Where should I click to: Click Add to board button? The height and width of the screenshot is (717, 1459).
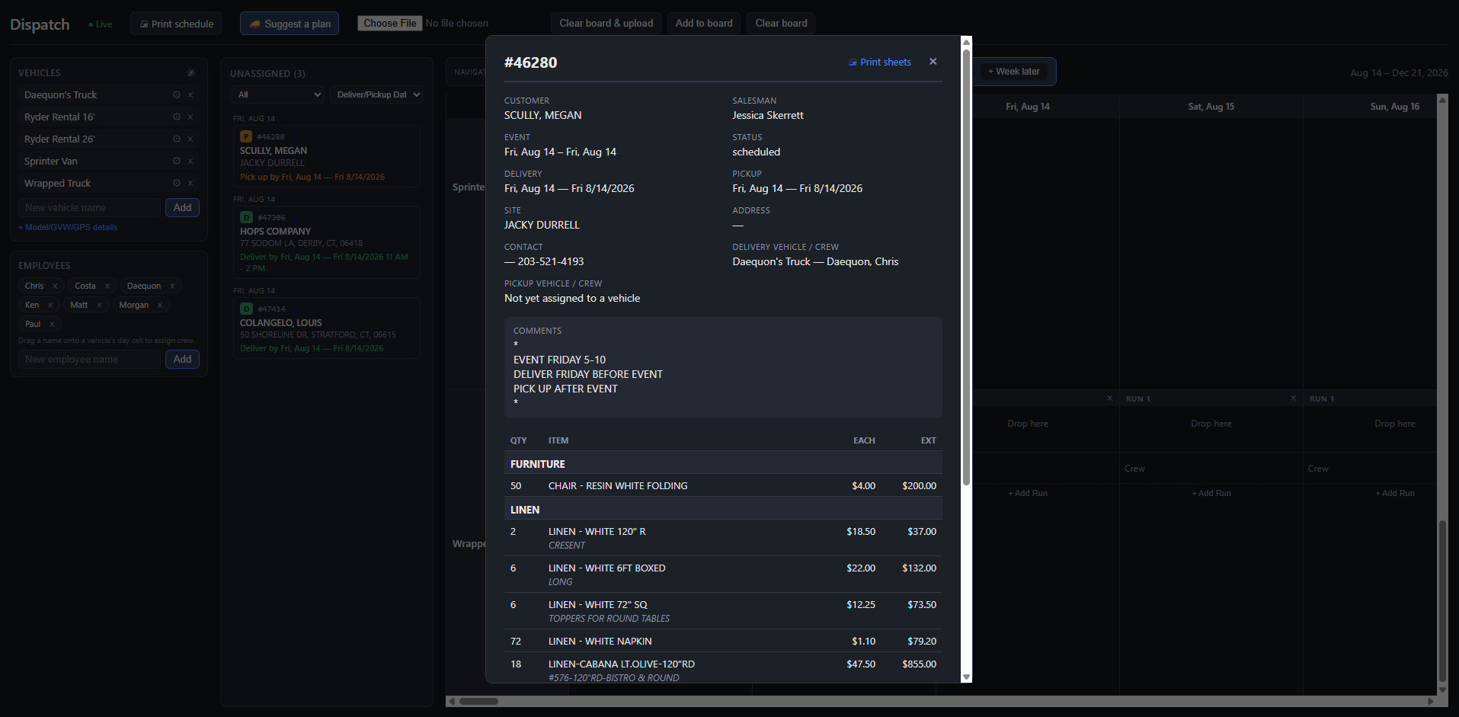[x=704, y=24]
